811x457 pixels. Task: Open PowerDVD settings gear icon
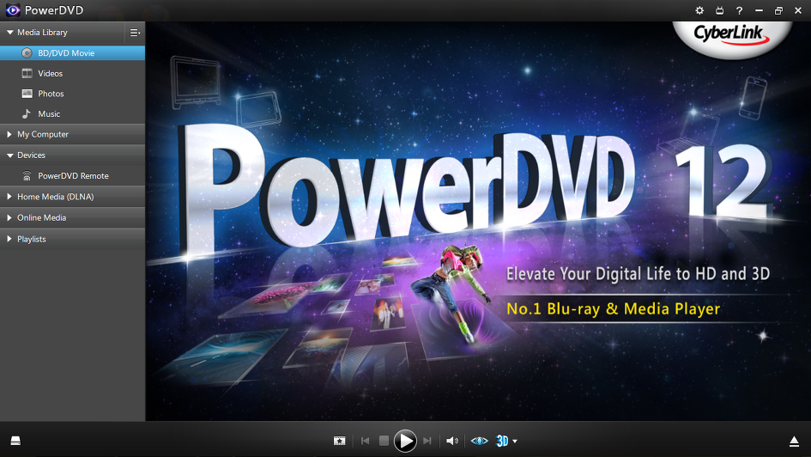(x=699, y=10)
